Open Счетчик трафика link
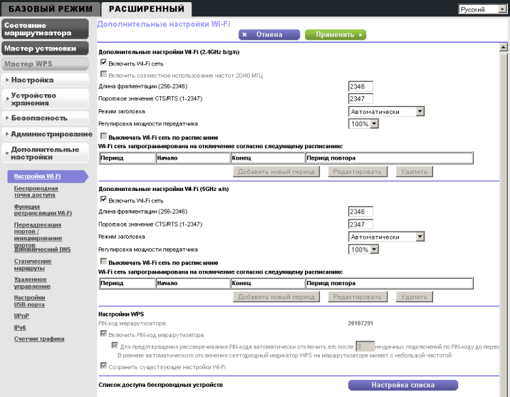 click(x=39, y=339)
